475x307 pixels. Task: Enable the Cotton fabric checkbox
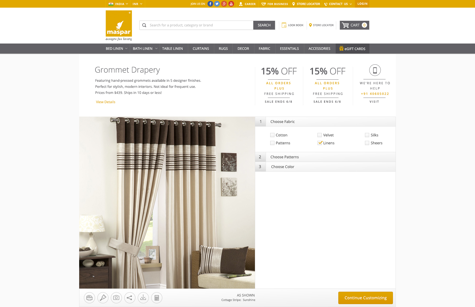(272, 135)
